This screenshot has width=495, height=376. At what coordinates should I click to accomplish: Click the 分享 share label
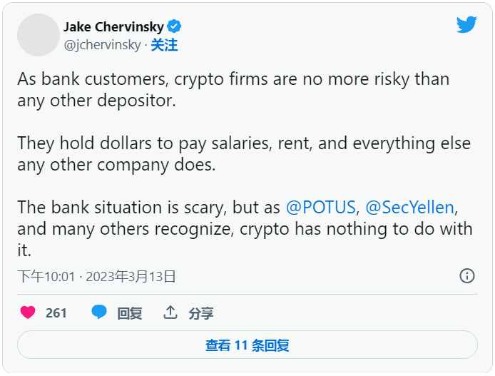tap(201, 313)
